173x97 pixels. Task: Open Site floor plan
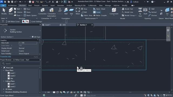pyautogui.click(x=12, y=78)
